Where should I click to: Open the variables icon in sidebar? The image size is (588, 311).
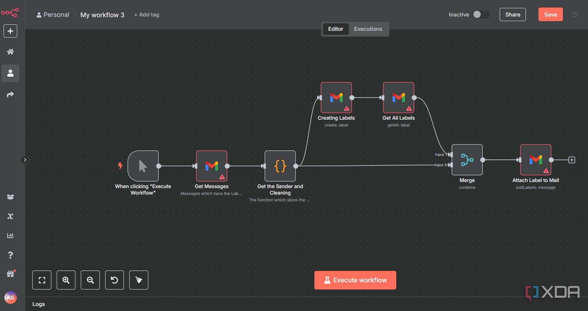coord(10,216)
